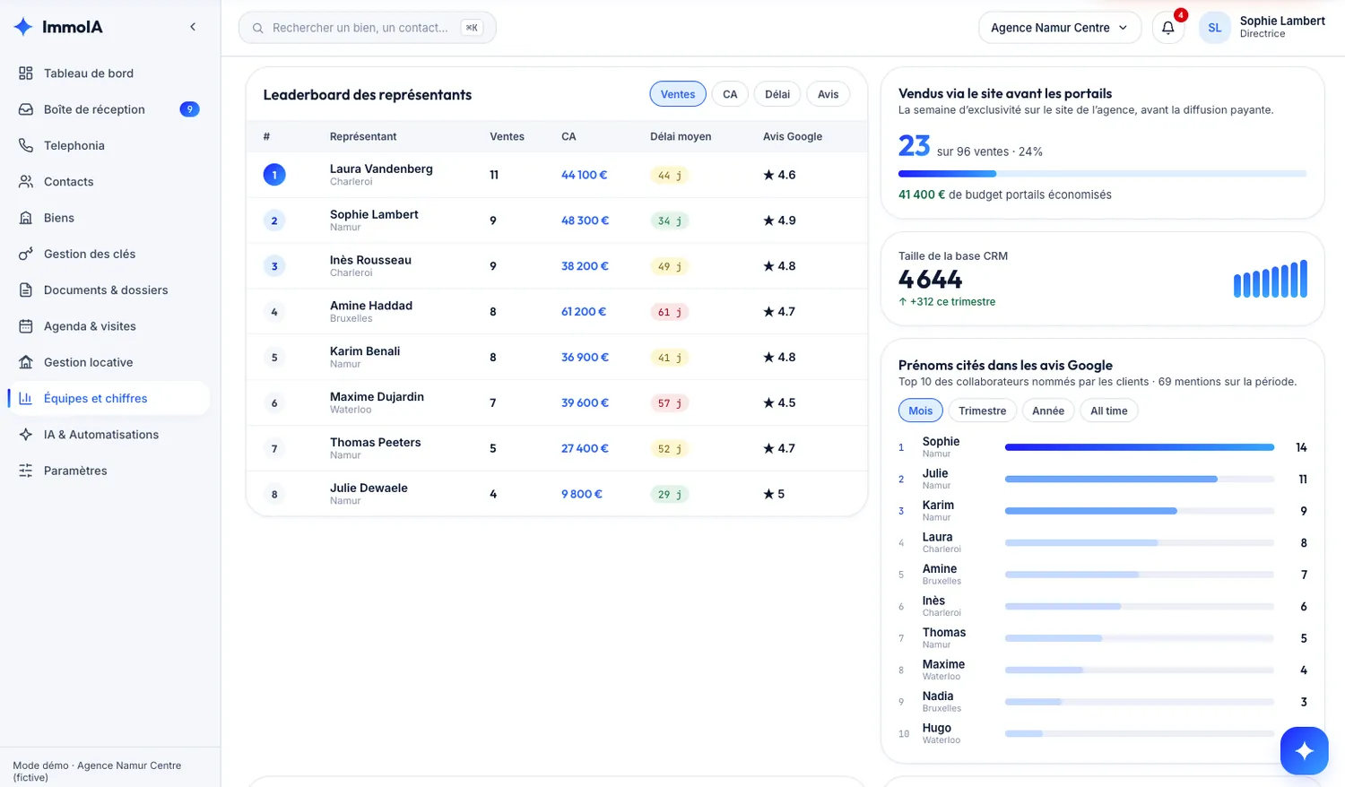
Task: Go to Agenda & visites
Action: 108,326
